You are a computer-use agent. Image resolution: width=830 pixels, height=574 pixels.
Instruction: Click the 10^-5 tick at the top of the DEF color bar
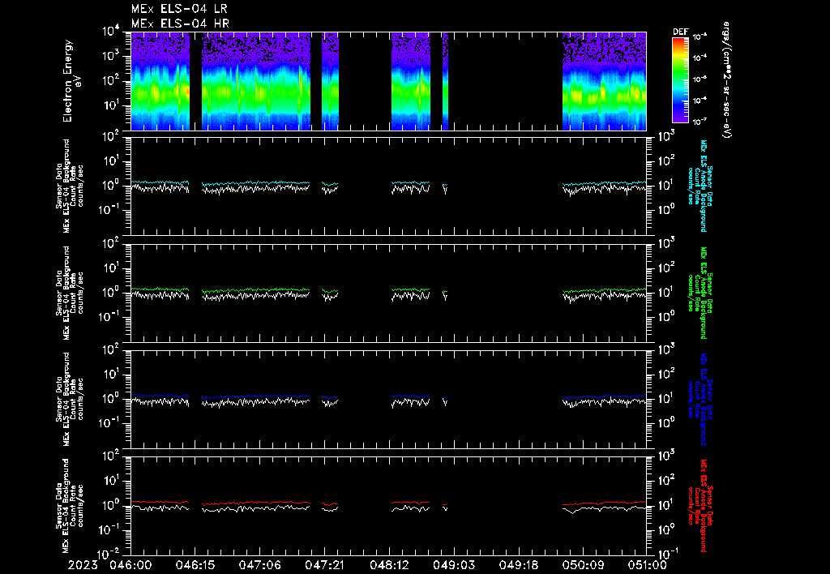(700, 37)
